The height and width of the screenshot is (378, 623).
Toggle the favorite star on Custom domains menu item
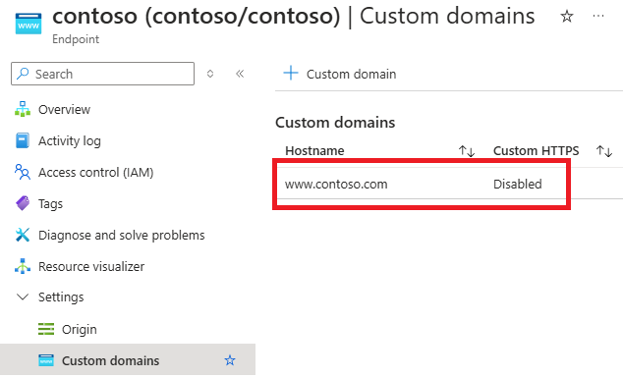click(230, 360)
